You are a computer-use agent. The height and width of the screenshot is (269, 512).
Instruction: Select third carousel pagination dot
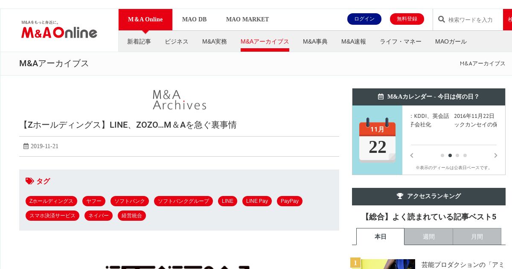coord(457,155)
